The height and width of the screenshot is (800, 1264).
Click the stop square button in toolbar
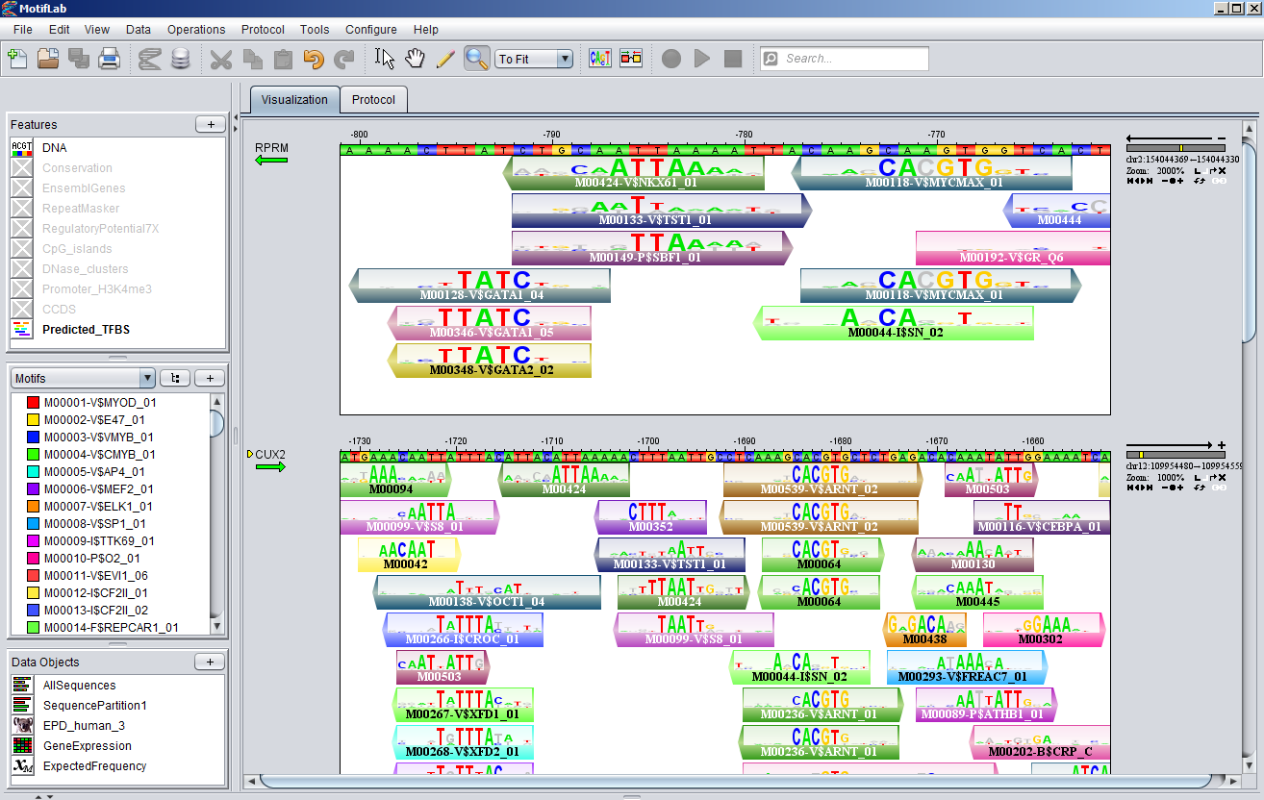733,59
